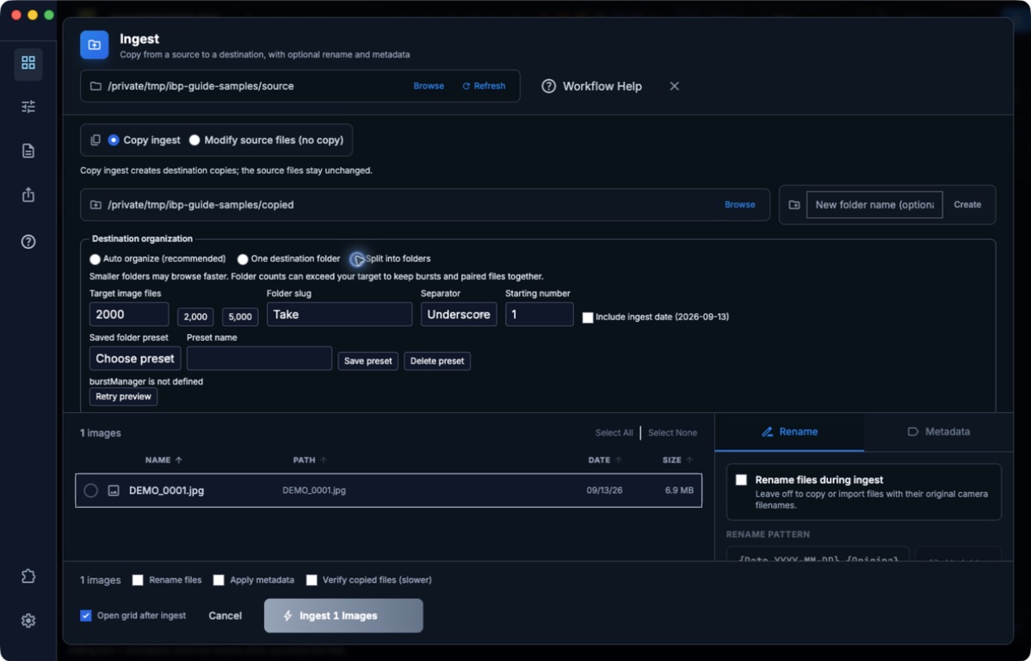Switch to the Metadata tab

[x=939, y=432]
